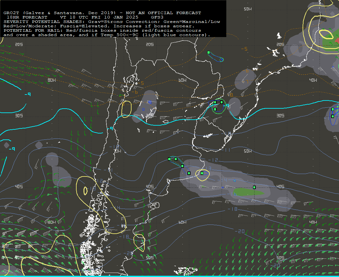339x277 pixels.
Task: Select the orange -8 contour label
Action: (230, 95)
